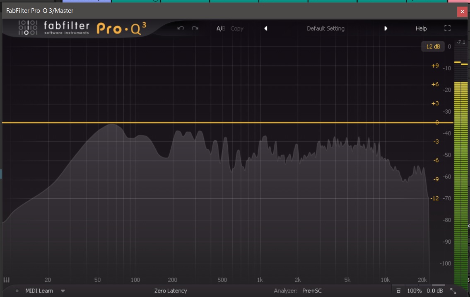
Task: Go to the next preset
Action: [x=386, y=29]
